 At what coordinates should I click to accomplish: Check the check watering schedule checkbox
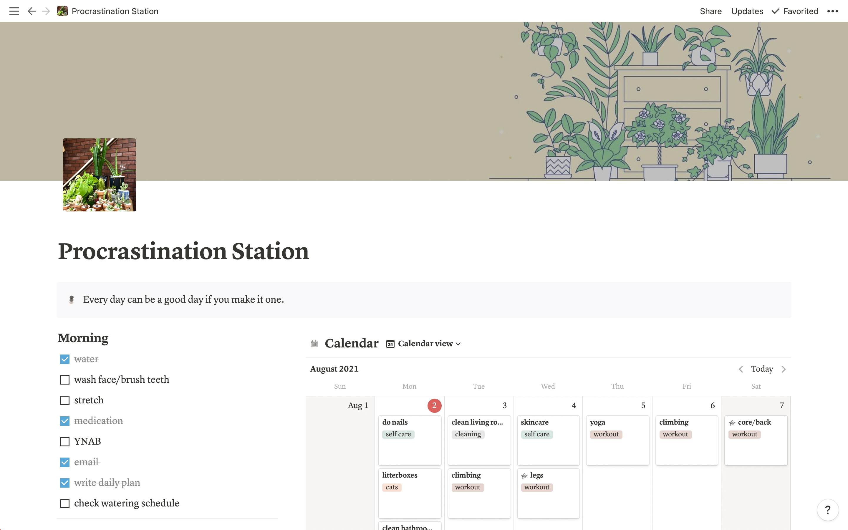coord(65,503)
